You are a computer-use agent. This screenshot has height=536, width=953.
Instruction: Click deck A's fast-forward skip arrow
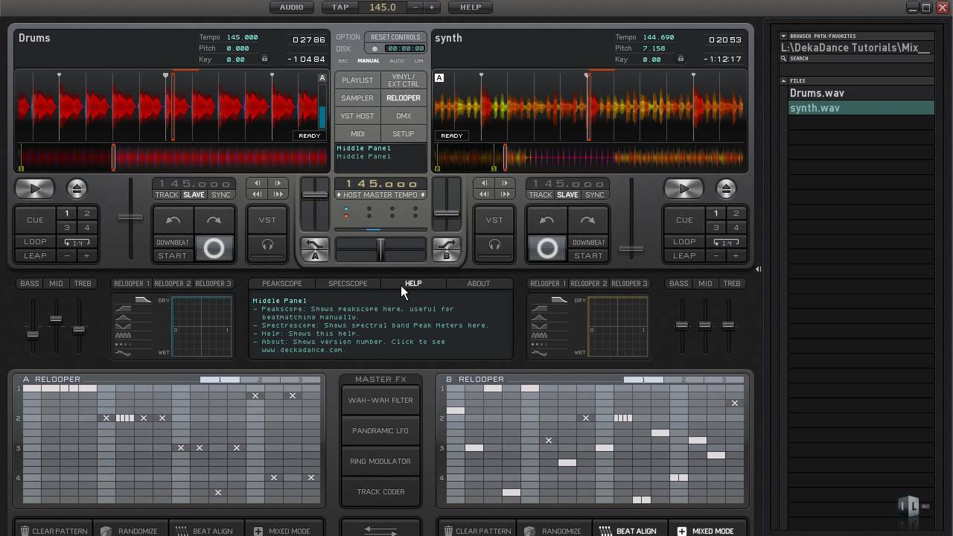coord(278,194)
